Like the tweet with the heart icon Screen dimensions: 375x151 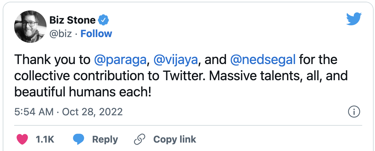(x=22, y=139)
